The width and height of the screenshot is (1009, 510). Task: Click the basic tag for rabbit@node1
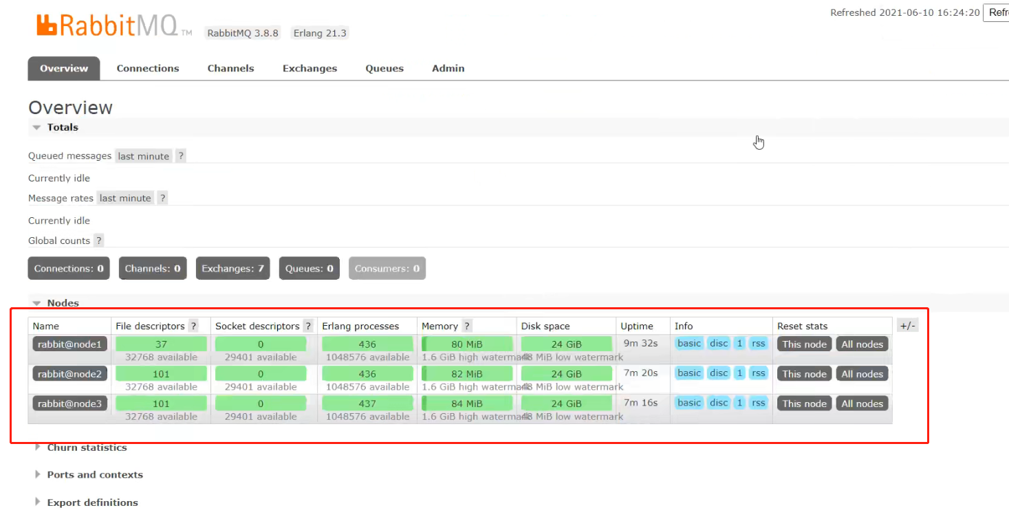[x=689, y=344]
